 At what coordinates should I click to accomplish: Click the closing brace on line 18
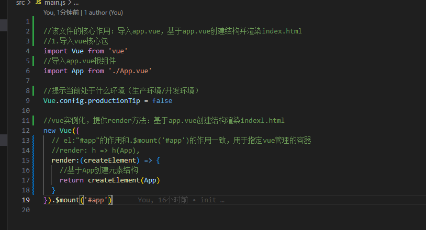click(x=53, y=190)
